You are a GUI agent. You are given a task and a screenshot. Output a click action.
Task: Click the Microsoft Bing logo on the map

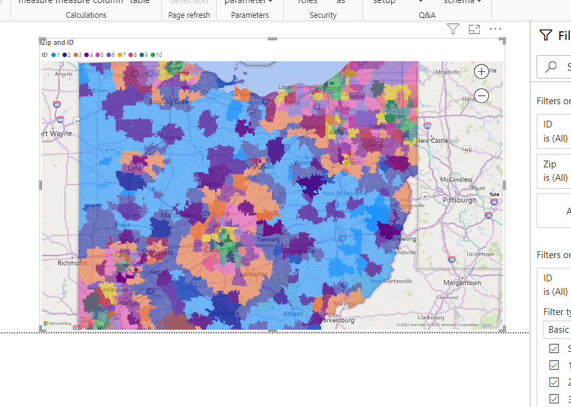coord(57,324)
